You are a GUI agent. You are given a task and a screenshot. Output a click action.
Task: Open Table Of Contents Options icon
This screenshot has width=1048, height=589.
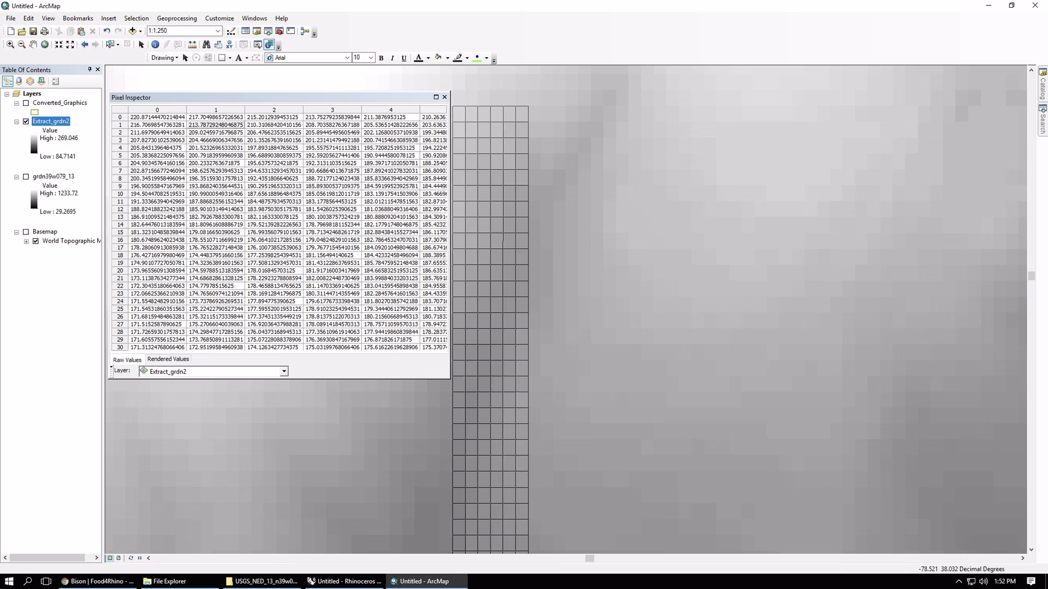[x=55, y=81]
